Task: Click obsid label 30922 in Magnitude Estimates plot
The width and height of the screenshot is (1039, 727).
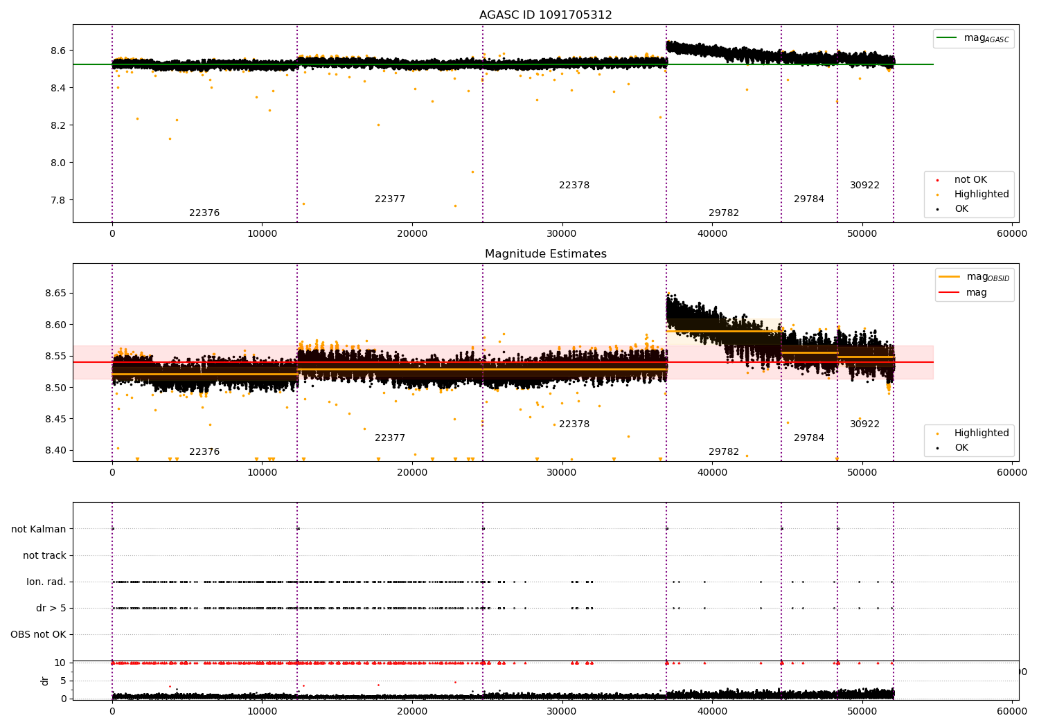Action: 864,424
